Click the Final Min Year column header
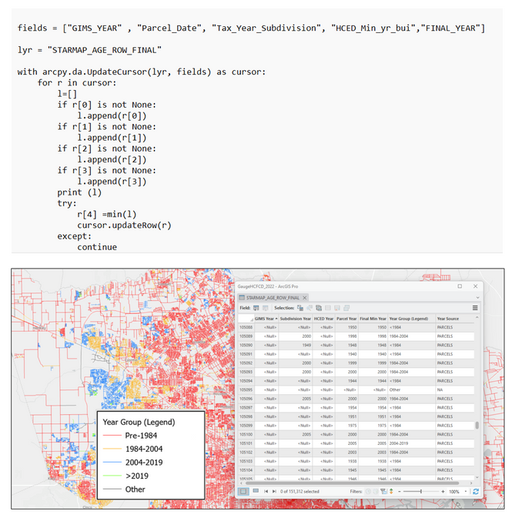This screenshot has width=509, height=518. pyautogui.click(x=373, y=318)
